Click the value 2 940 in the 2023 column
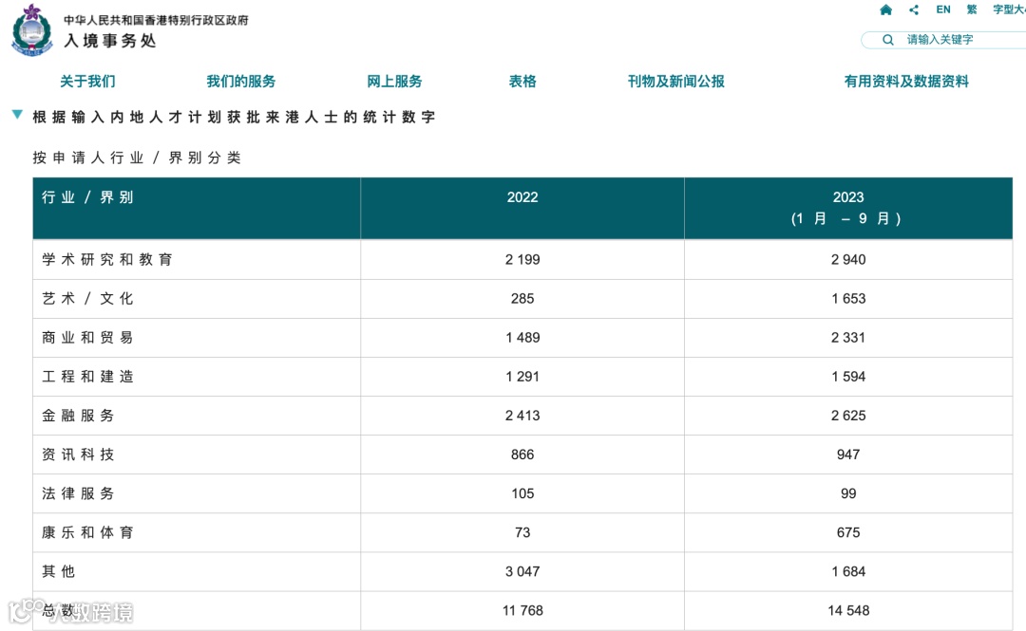 point(848,260)
